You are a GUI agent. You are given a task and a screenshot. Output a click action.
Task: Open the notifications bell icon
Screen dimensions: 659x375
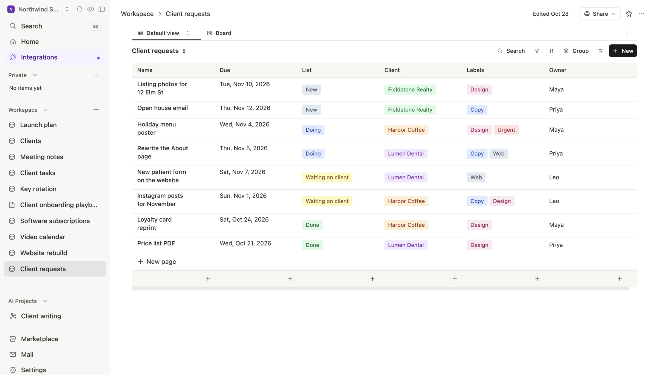(79, 9)
